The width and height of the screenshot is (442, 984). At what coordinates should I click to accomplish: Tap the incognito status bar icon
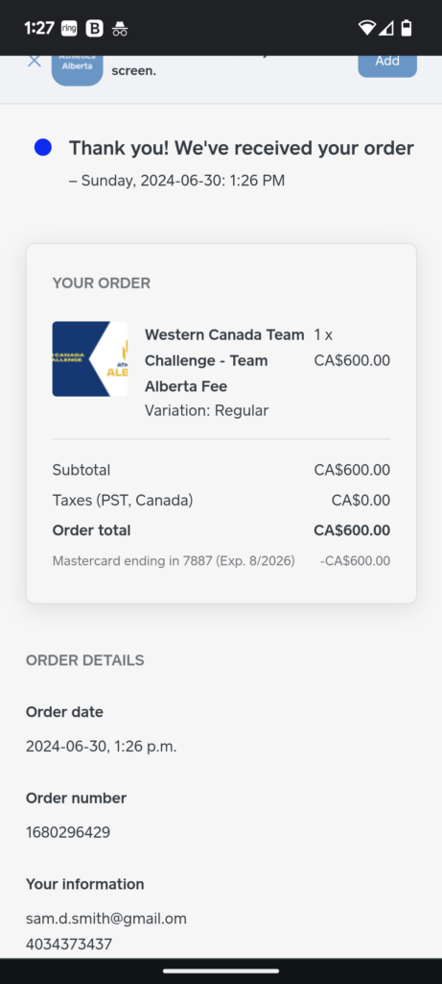120,28
